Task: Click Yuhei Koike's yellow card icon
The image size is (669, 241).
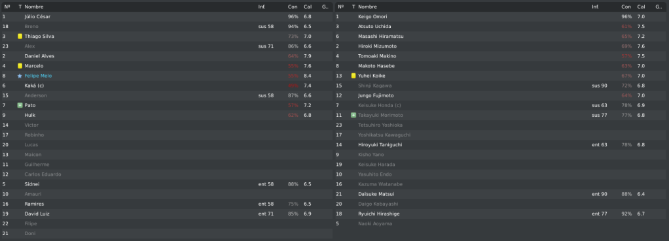Action: point(353,76)
